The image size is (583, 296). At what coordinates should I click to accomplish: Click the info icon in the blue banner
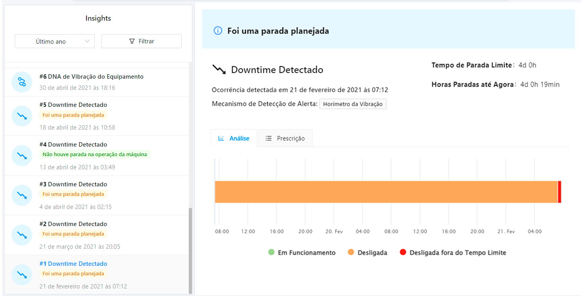click(218, 31)
